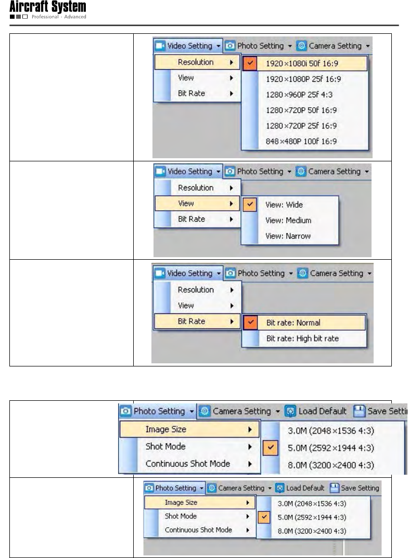Click Photo Setting camera icon above the View options

231,171
